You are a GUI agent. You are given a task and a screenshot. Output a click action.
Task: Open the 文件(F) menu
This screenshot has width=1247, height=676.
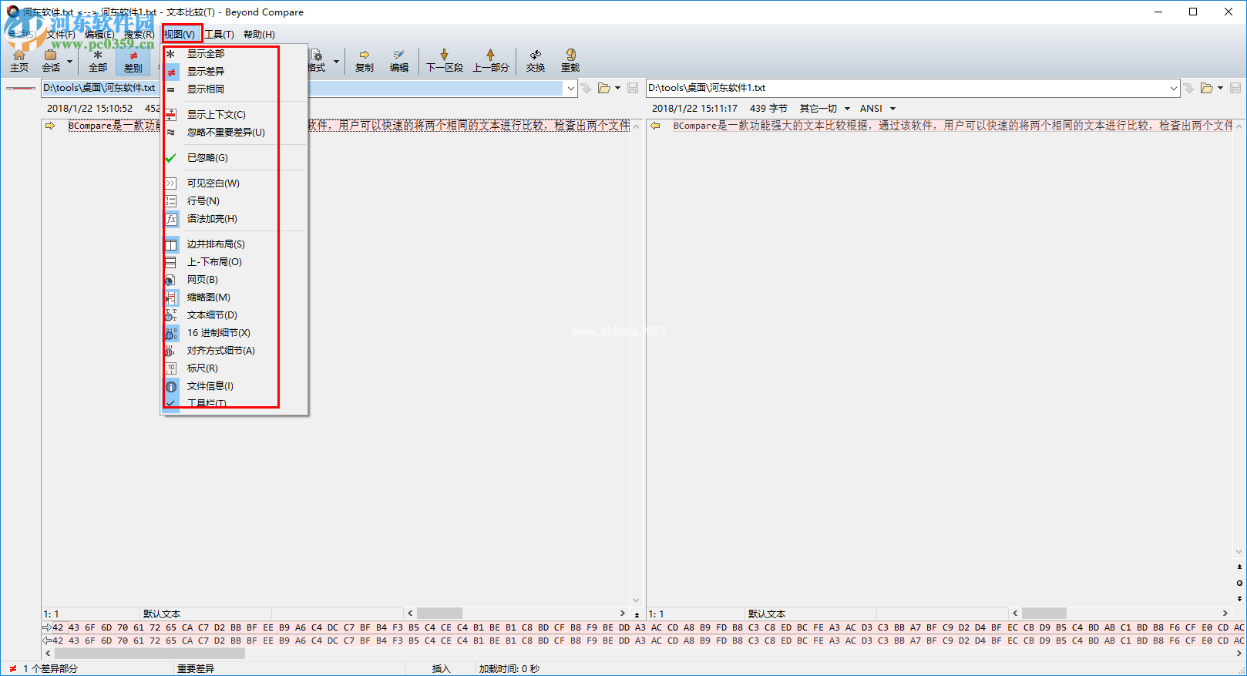(61, 35)
